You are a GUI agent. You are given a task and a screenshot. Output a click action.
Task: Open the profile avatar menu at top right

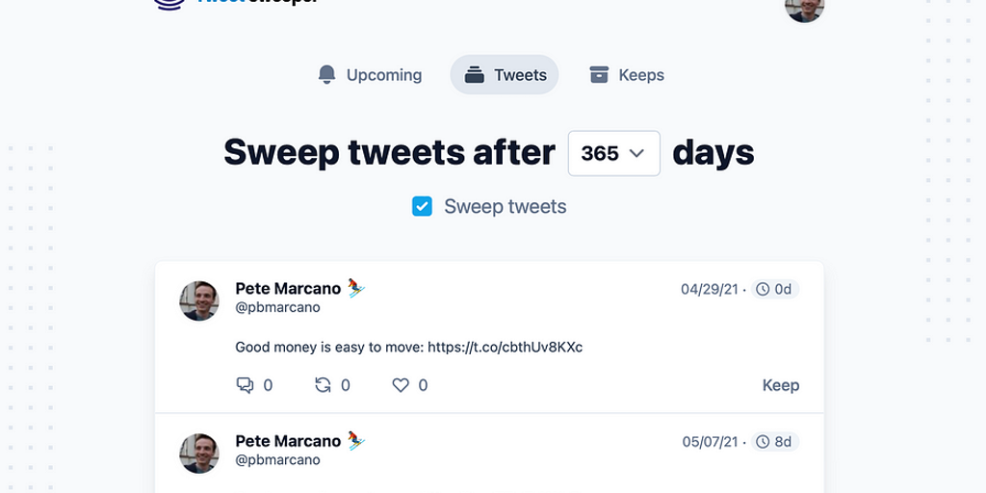804,8
